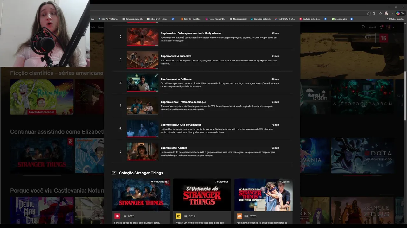The image size is (407, 228).
Task: Open the Infantil kids section link
Action: (x=372, y=27)
